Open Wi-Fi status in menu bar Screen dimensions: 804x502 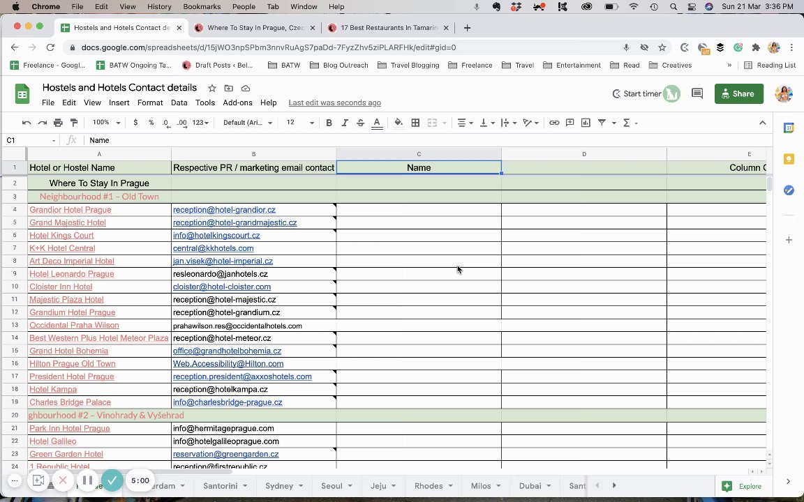coord(634,7)
